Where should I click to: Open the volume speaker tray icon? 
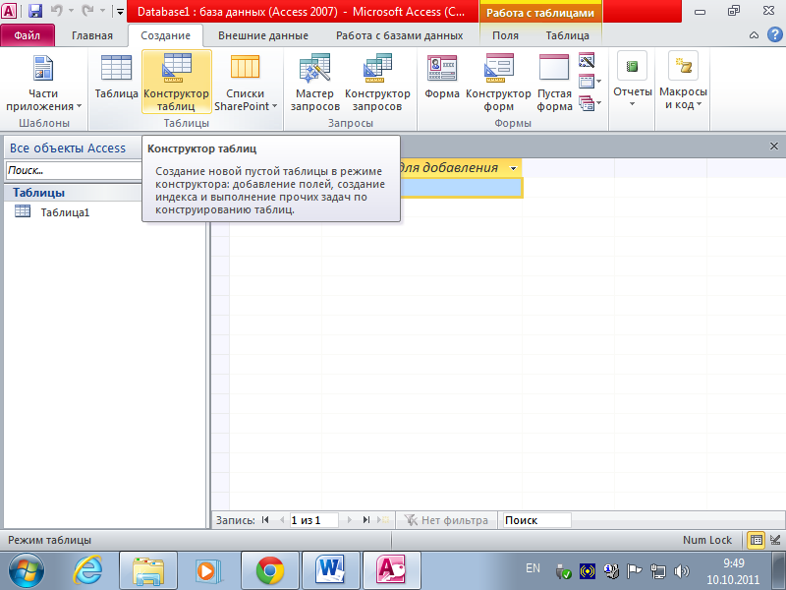[681, 571]
